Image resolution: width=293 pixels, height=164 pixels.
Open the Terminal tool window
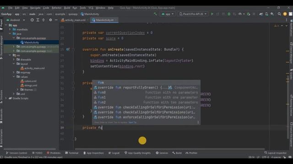(x=71, y=153)
